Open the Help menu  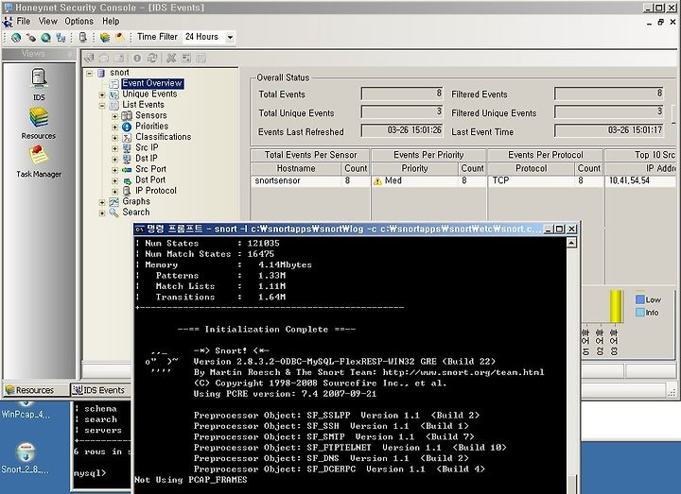click(x=111, y=21)
